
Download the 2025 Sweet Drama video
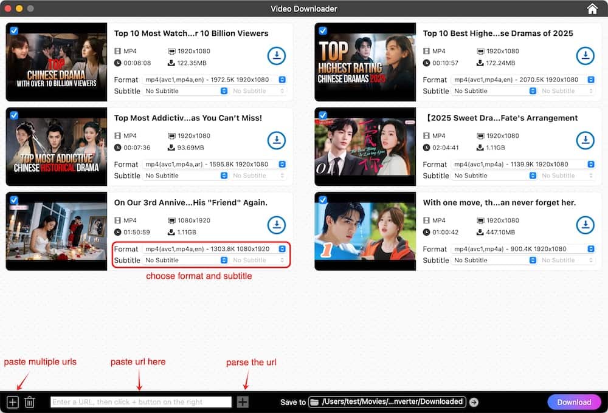click(x=586, y=140)
